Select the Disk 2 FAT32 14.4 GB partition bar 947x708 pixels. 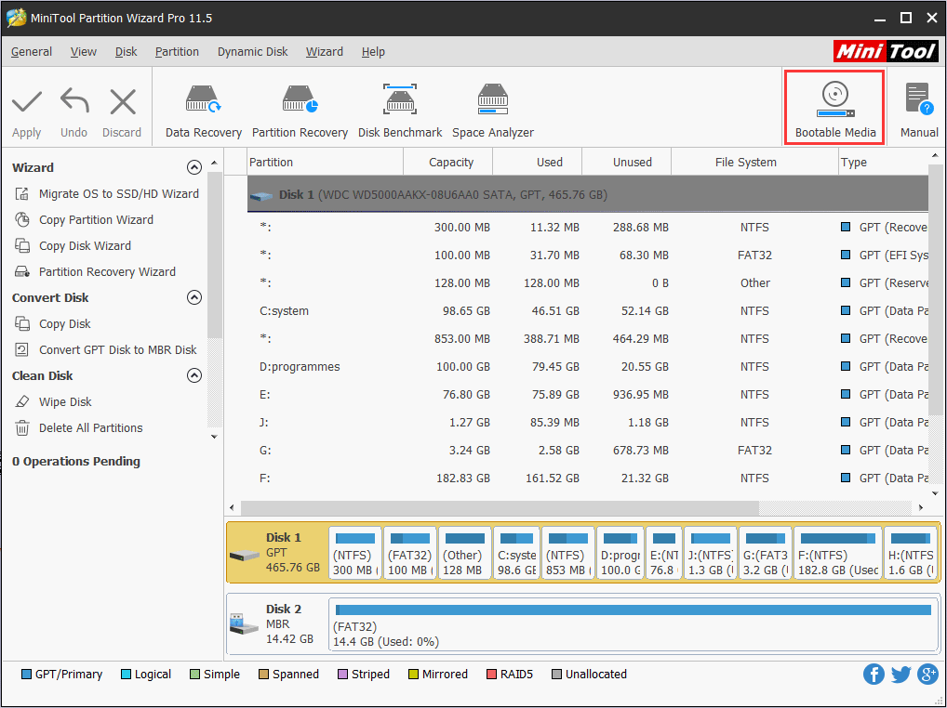pyautogui.click(x=633, y=624)
